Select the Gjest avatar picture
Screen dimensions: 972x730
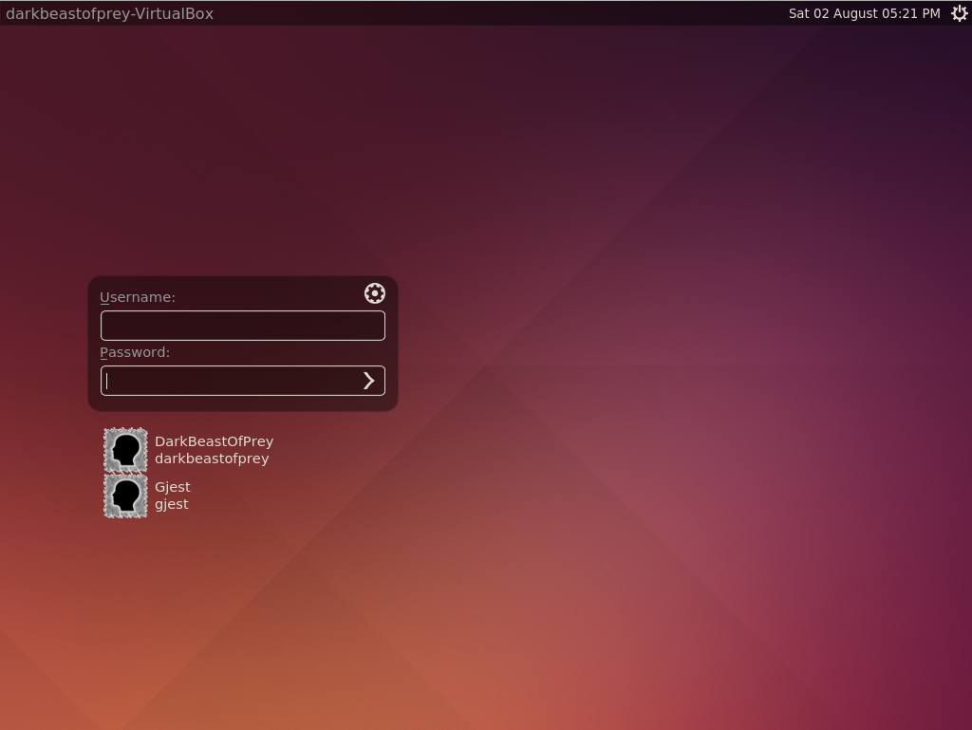point(125,496)
